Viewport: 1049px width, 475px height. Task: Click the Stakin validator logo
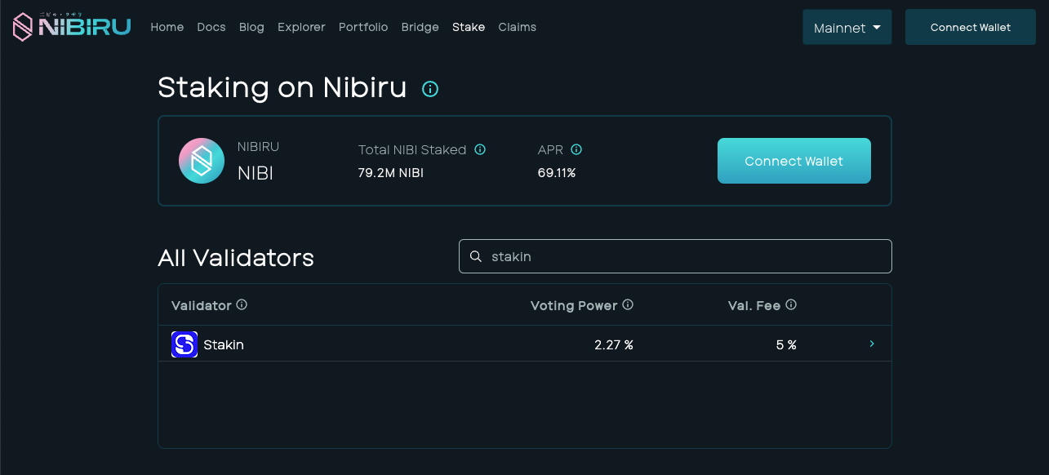click(x=184, y=344)
